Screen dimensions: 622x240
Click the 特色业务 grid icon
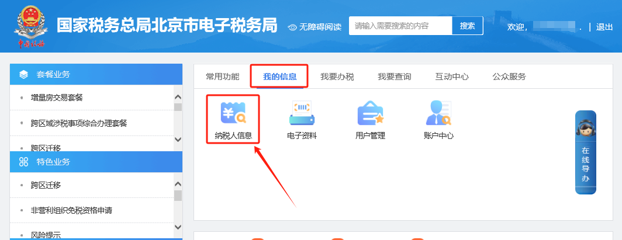click(24, 162)
